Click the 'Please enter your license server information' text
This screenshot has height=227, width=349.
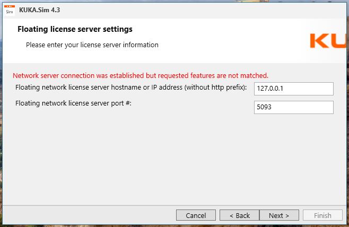click(x=92, y=45)
